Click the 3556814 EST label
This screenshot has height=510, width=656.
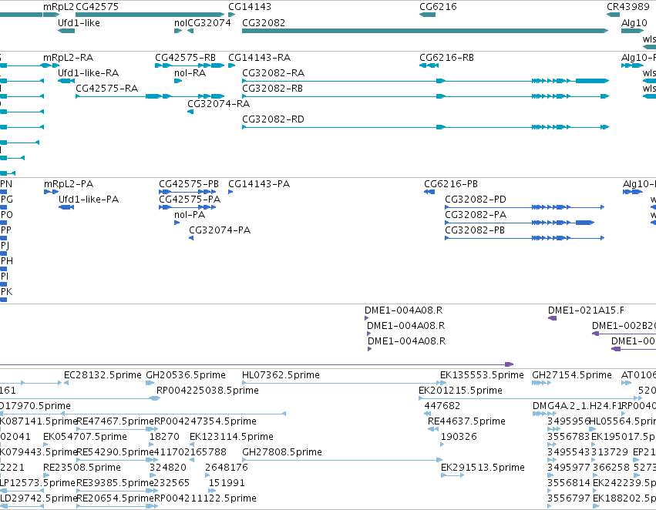[x=569, y=483]
